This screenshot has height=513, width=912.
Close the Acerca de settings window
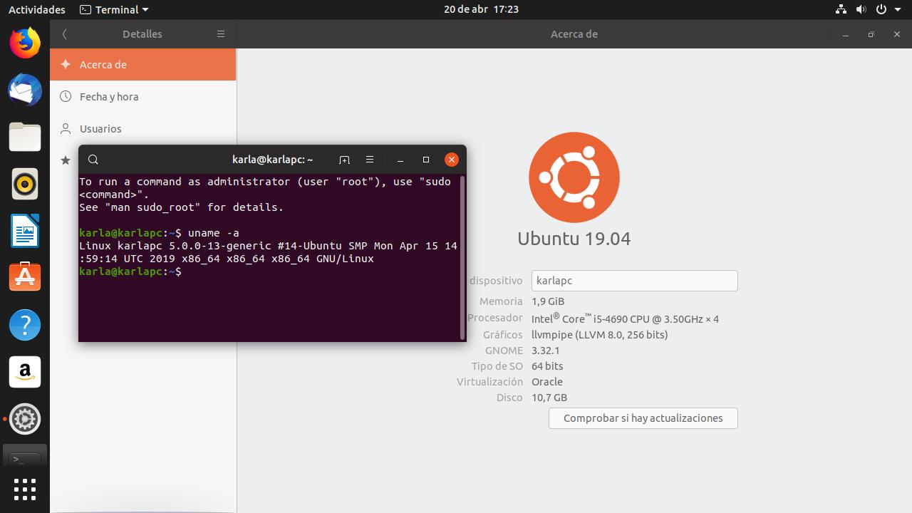(896, 34)
